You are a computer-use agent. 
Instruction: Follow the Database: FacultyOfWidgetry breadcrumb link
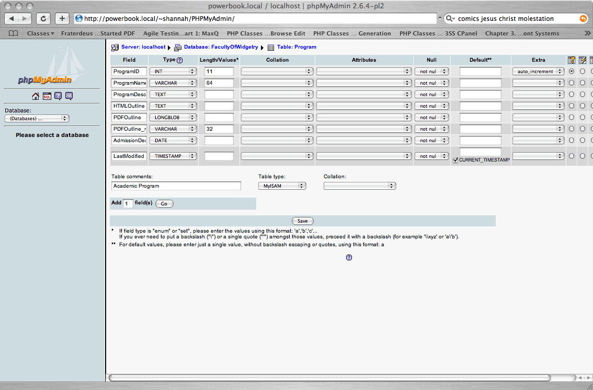coord(220,47)
